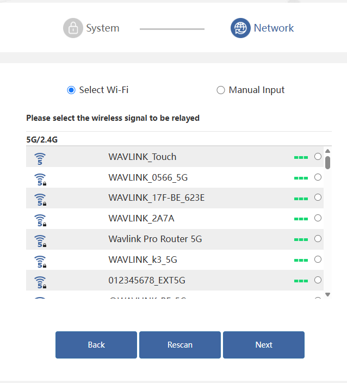Choose the Select Wi-Fi radio option
The height and width of the screenshot is (383, 347).
pos(71,90)
